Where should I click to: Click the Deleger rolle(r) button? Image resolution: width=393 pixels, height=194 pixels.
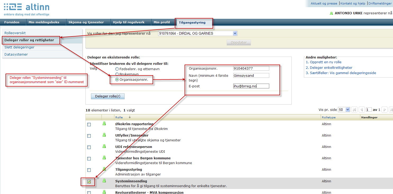[x=108, y=96]
